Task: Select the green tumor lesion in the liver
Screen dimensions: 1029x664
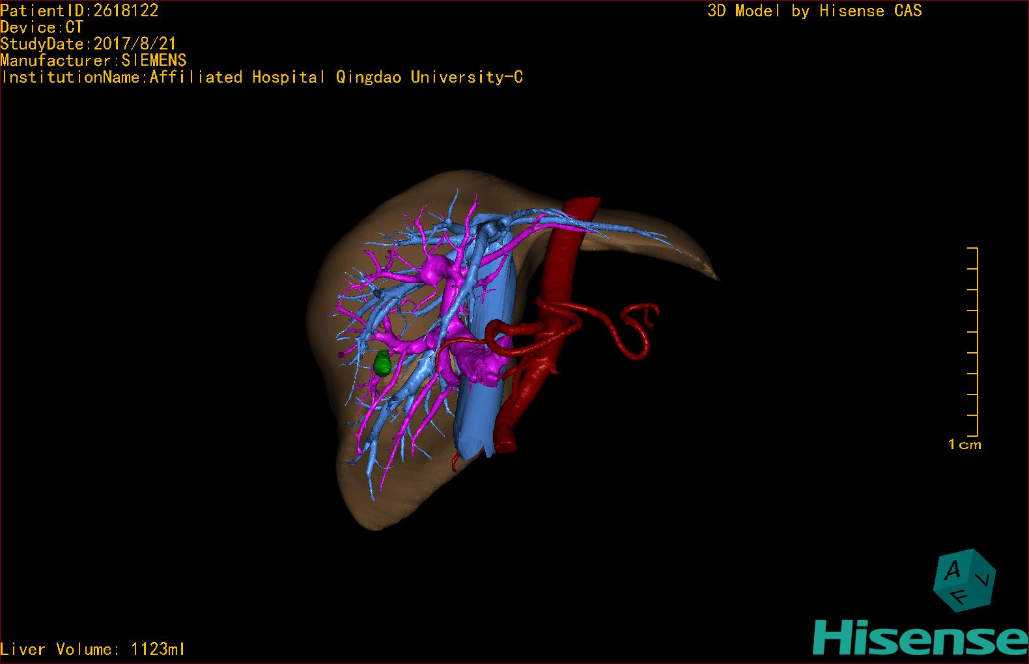Action: point(382,363)
